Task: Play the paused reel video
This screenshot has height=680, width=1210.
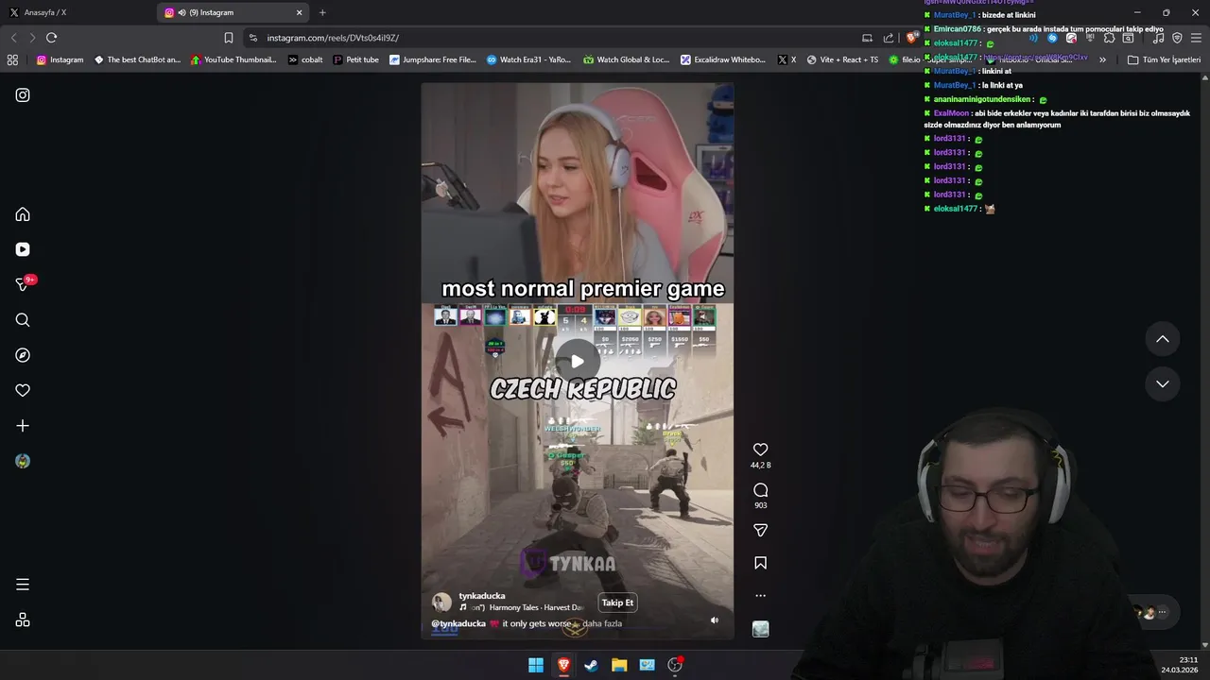Action: click(x=577, y=362)
